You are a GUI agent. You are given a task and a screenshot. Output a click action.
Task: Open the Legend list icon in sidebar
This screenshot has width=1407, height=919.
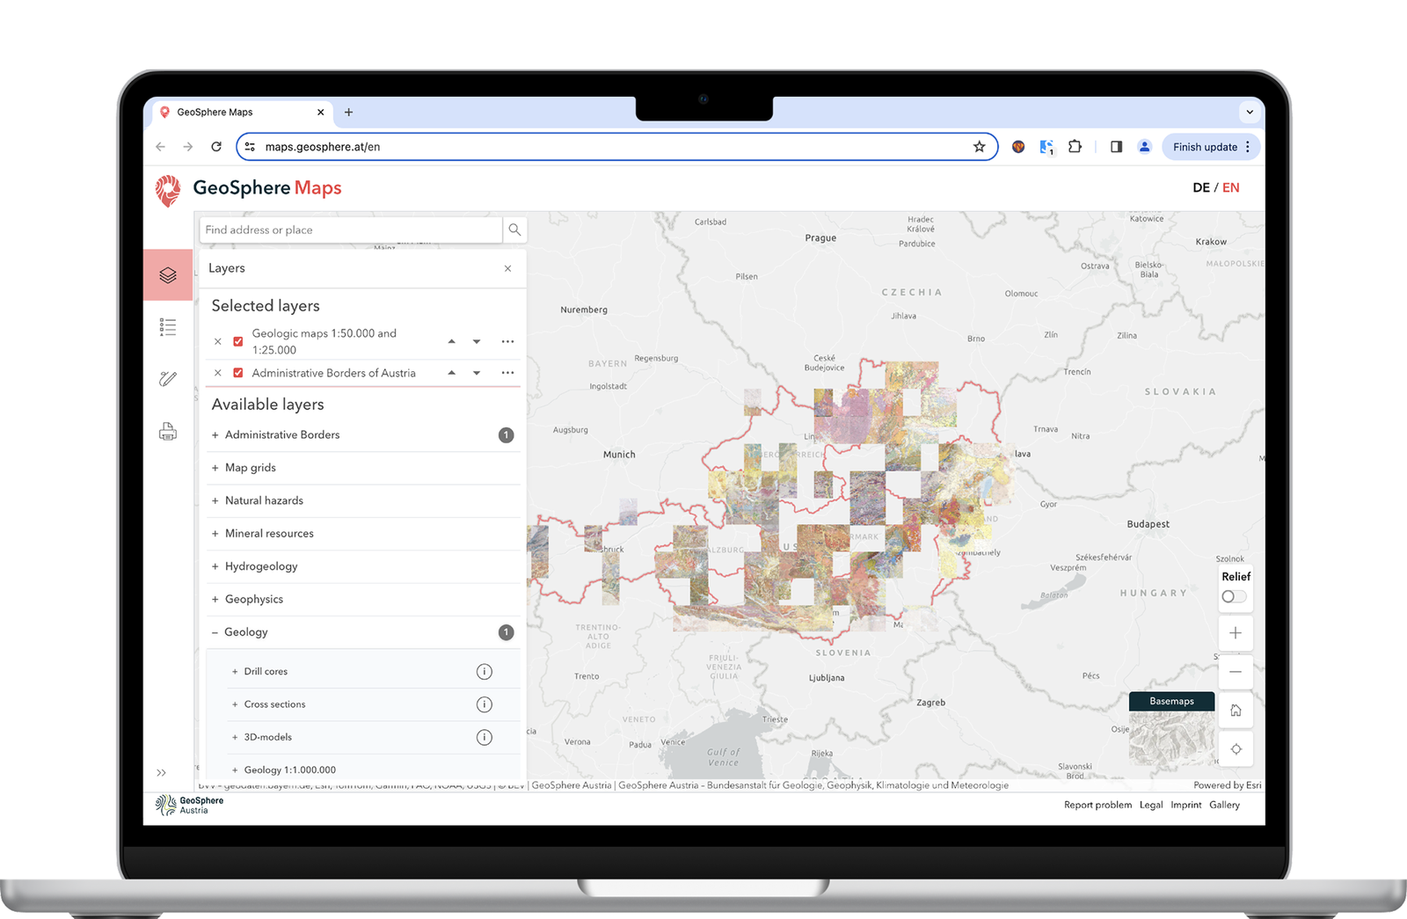pyautogui.click(x=168, y=327)
